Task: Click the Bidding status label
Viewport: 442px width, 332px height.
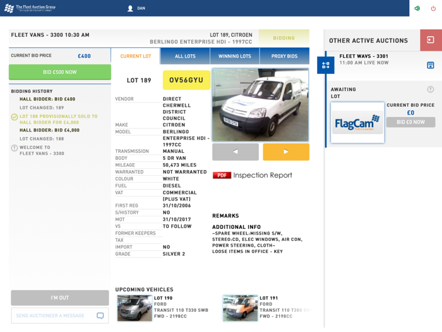Action: pos(284,38)
